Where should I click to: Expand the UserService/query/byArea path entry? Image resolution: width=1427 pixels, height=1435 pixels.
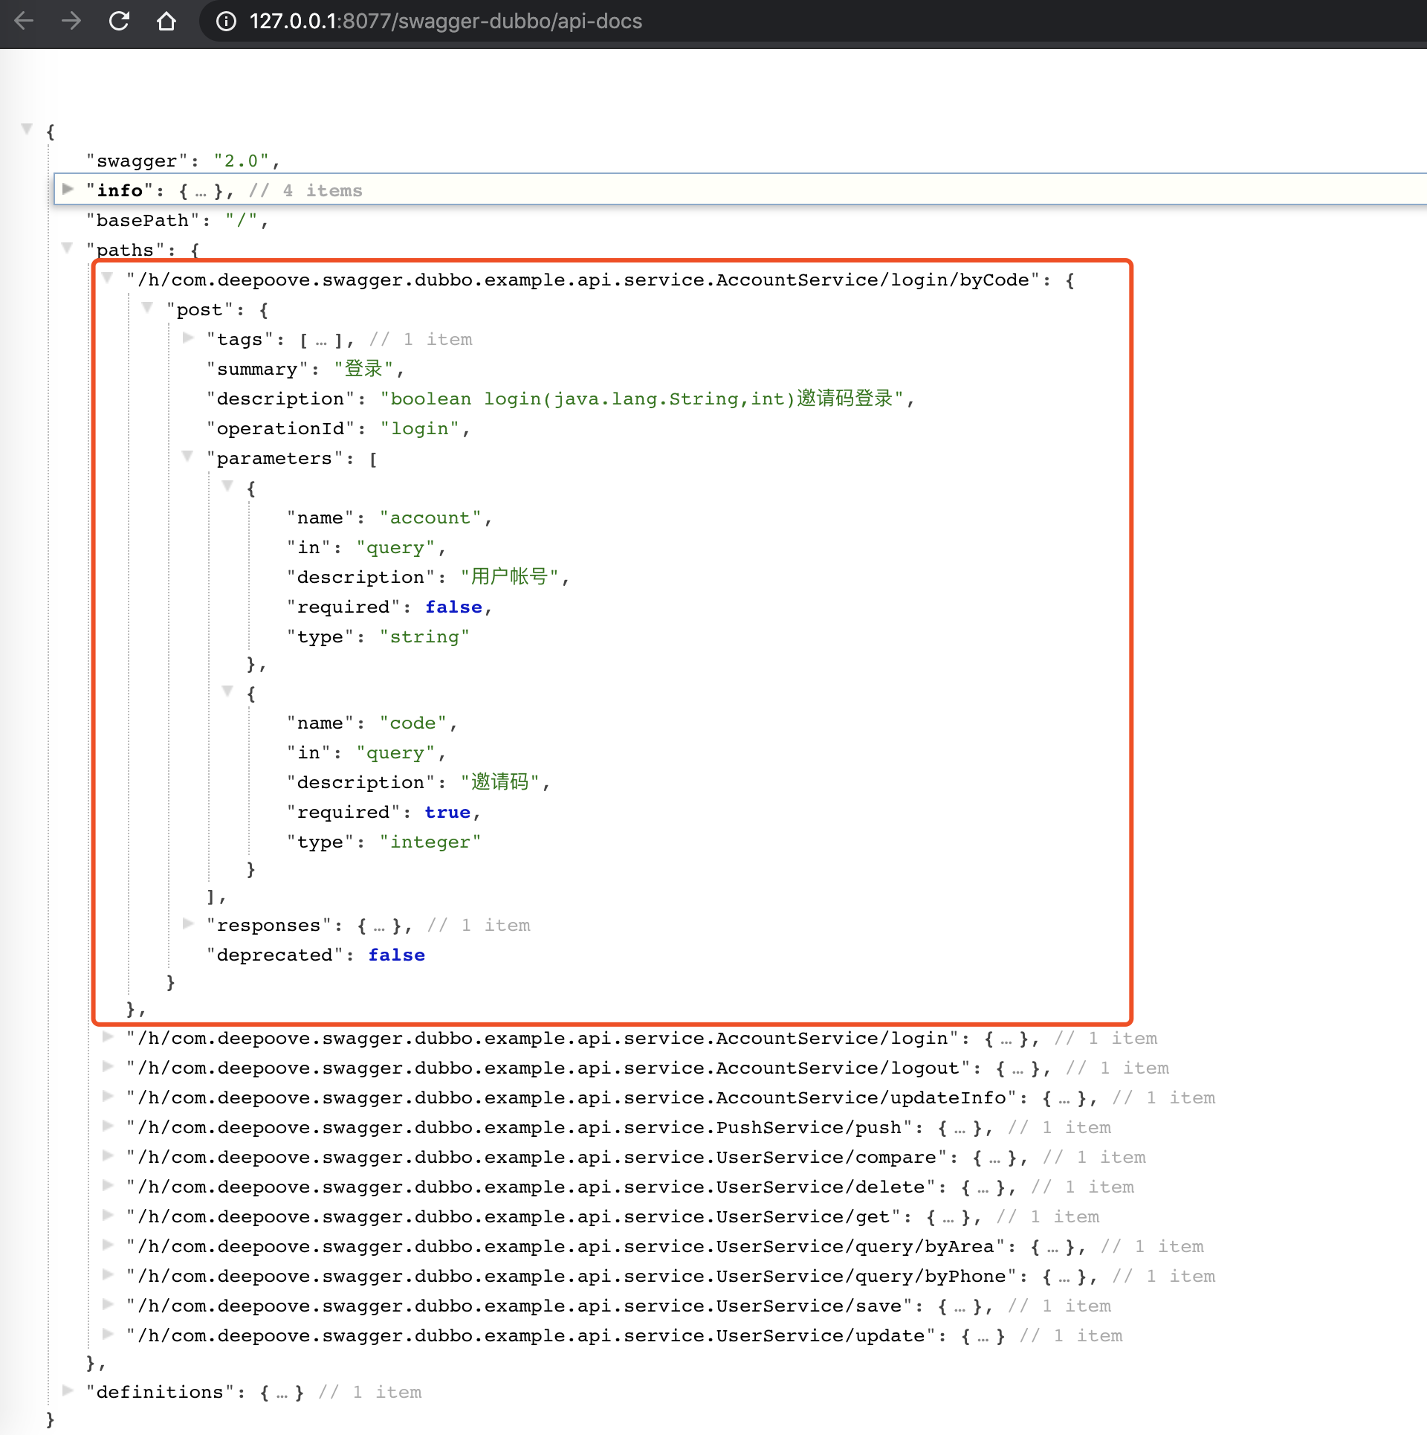[108, 1246]
